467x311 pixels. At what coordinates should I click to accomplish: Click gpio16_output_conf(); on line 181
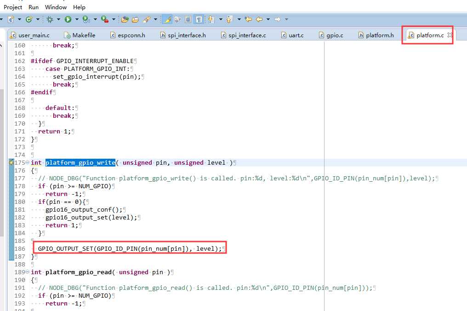coord(84,210)
